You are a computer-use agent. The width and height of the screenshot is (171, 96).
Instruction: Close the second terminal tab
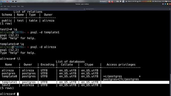pyautogui.click(x=170, y=9)
